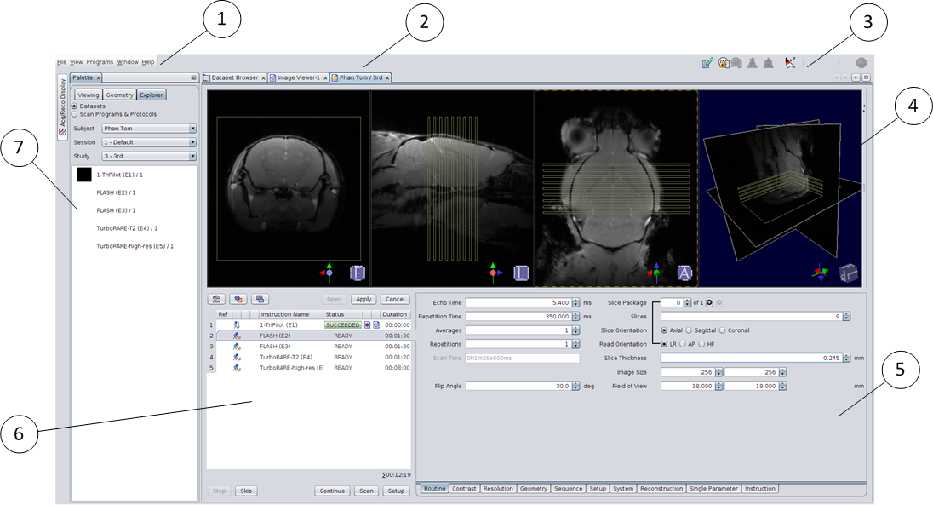Viewport: 933px width, 505px height.
Task: Click the Flip Angle spinner arrows
Action: pos(575,386)
